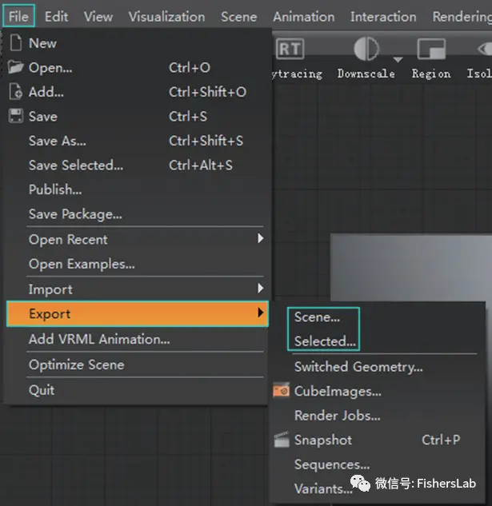
Task: Click the CubeImages camera icon
Action: click(282, 391)
